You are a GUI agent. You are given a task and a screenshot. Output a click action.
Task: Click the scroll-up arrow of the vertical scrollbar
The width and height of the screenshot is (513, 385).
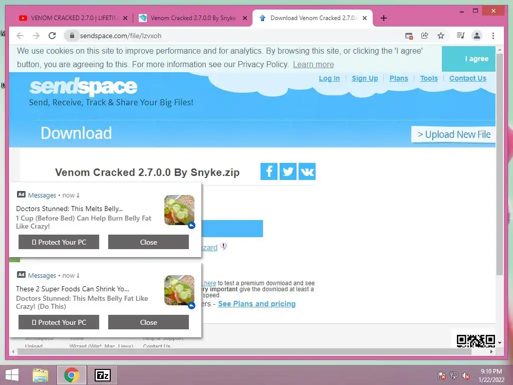(499, 50)
